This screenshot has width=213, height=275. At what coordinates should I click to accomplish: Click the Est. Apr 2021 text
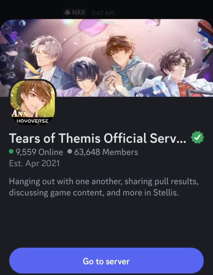pyautogui.click(x=35, y=163)
